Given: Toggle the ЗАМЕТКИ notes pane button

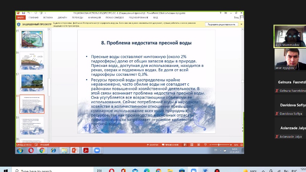Looking at the screenshot, I should tap(152, 145).
